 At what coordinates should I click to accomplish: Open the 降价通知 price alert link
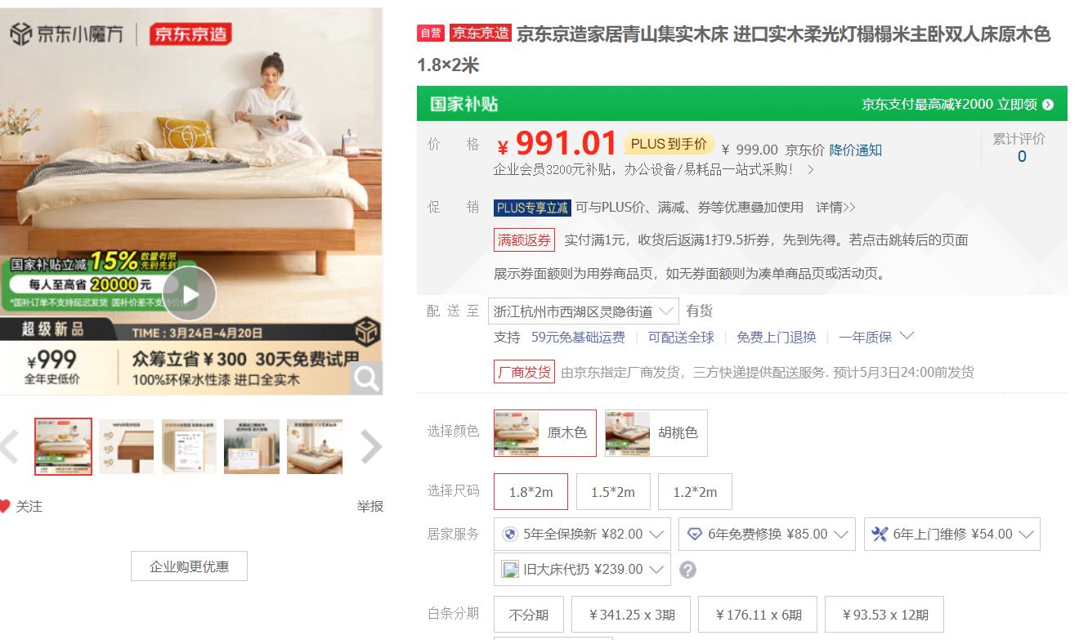pos(856,150)
